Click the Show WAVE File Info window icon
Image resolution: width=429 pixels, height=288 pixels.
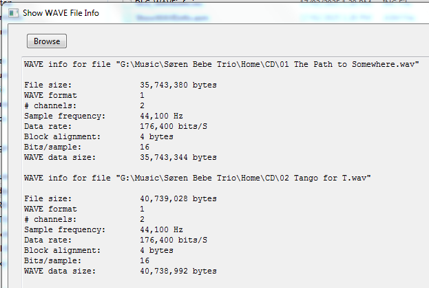tap(13, 13)
